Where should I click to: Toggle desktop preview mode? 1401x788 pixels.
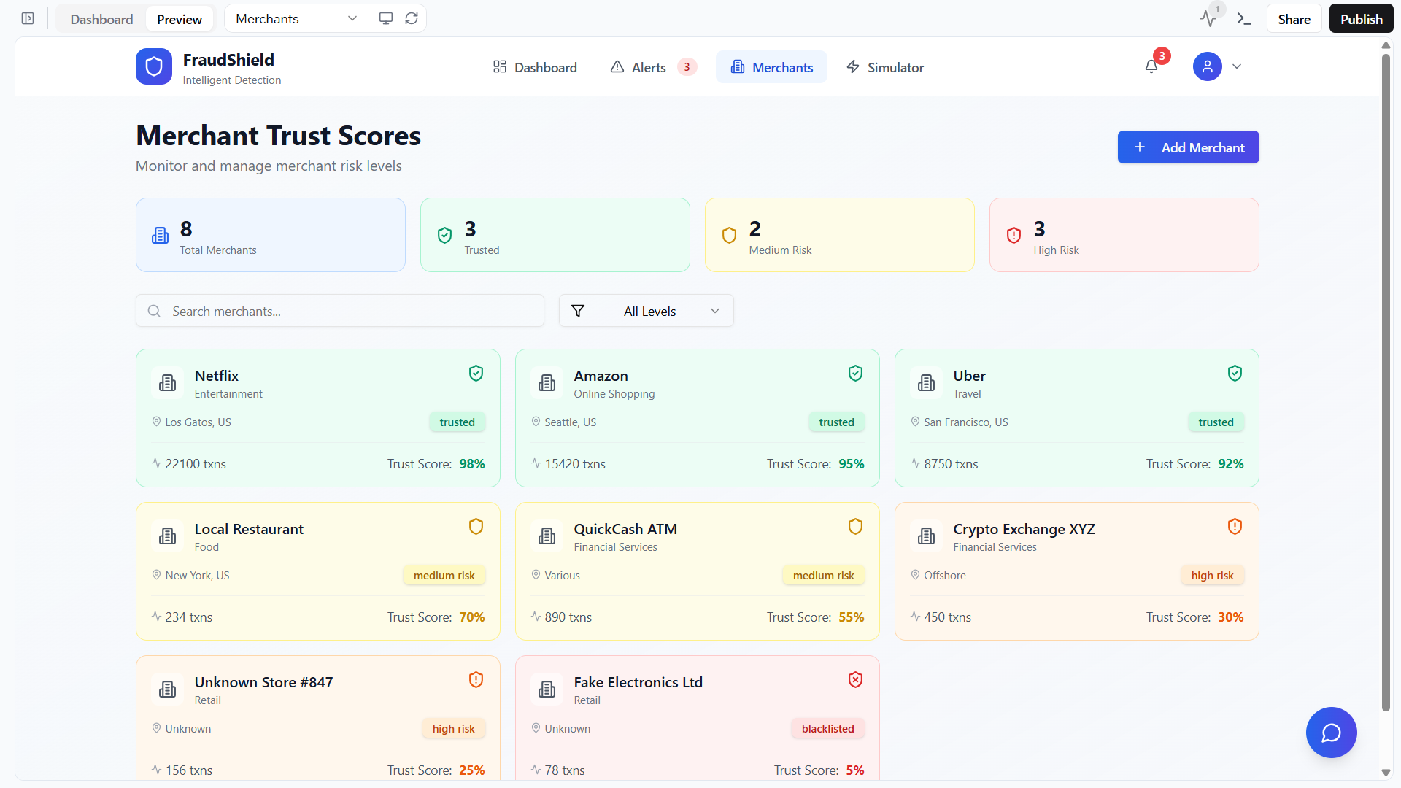(x=385, y=18)
